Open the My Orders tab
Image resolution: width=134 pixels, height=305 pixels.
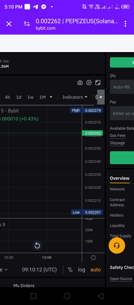tap(24, 285)
